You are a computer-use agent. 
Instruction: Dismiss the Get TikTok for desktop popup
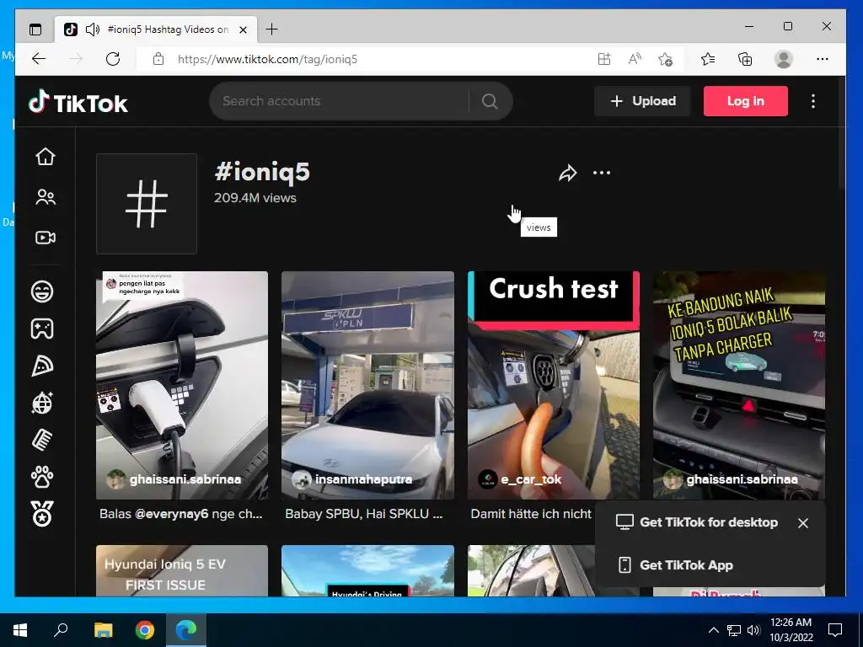tap(803, 523)
